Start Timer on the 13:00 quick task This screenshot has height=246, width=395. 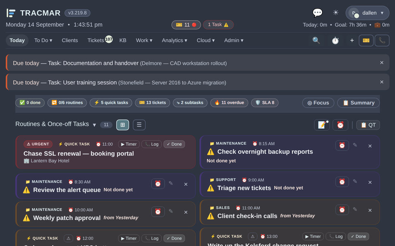[x=313, y=237]
